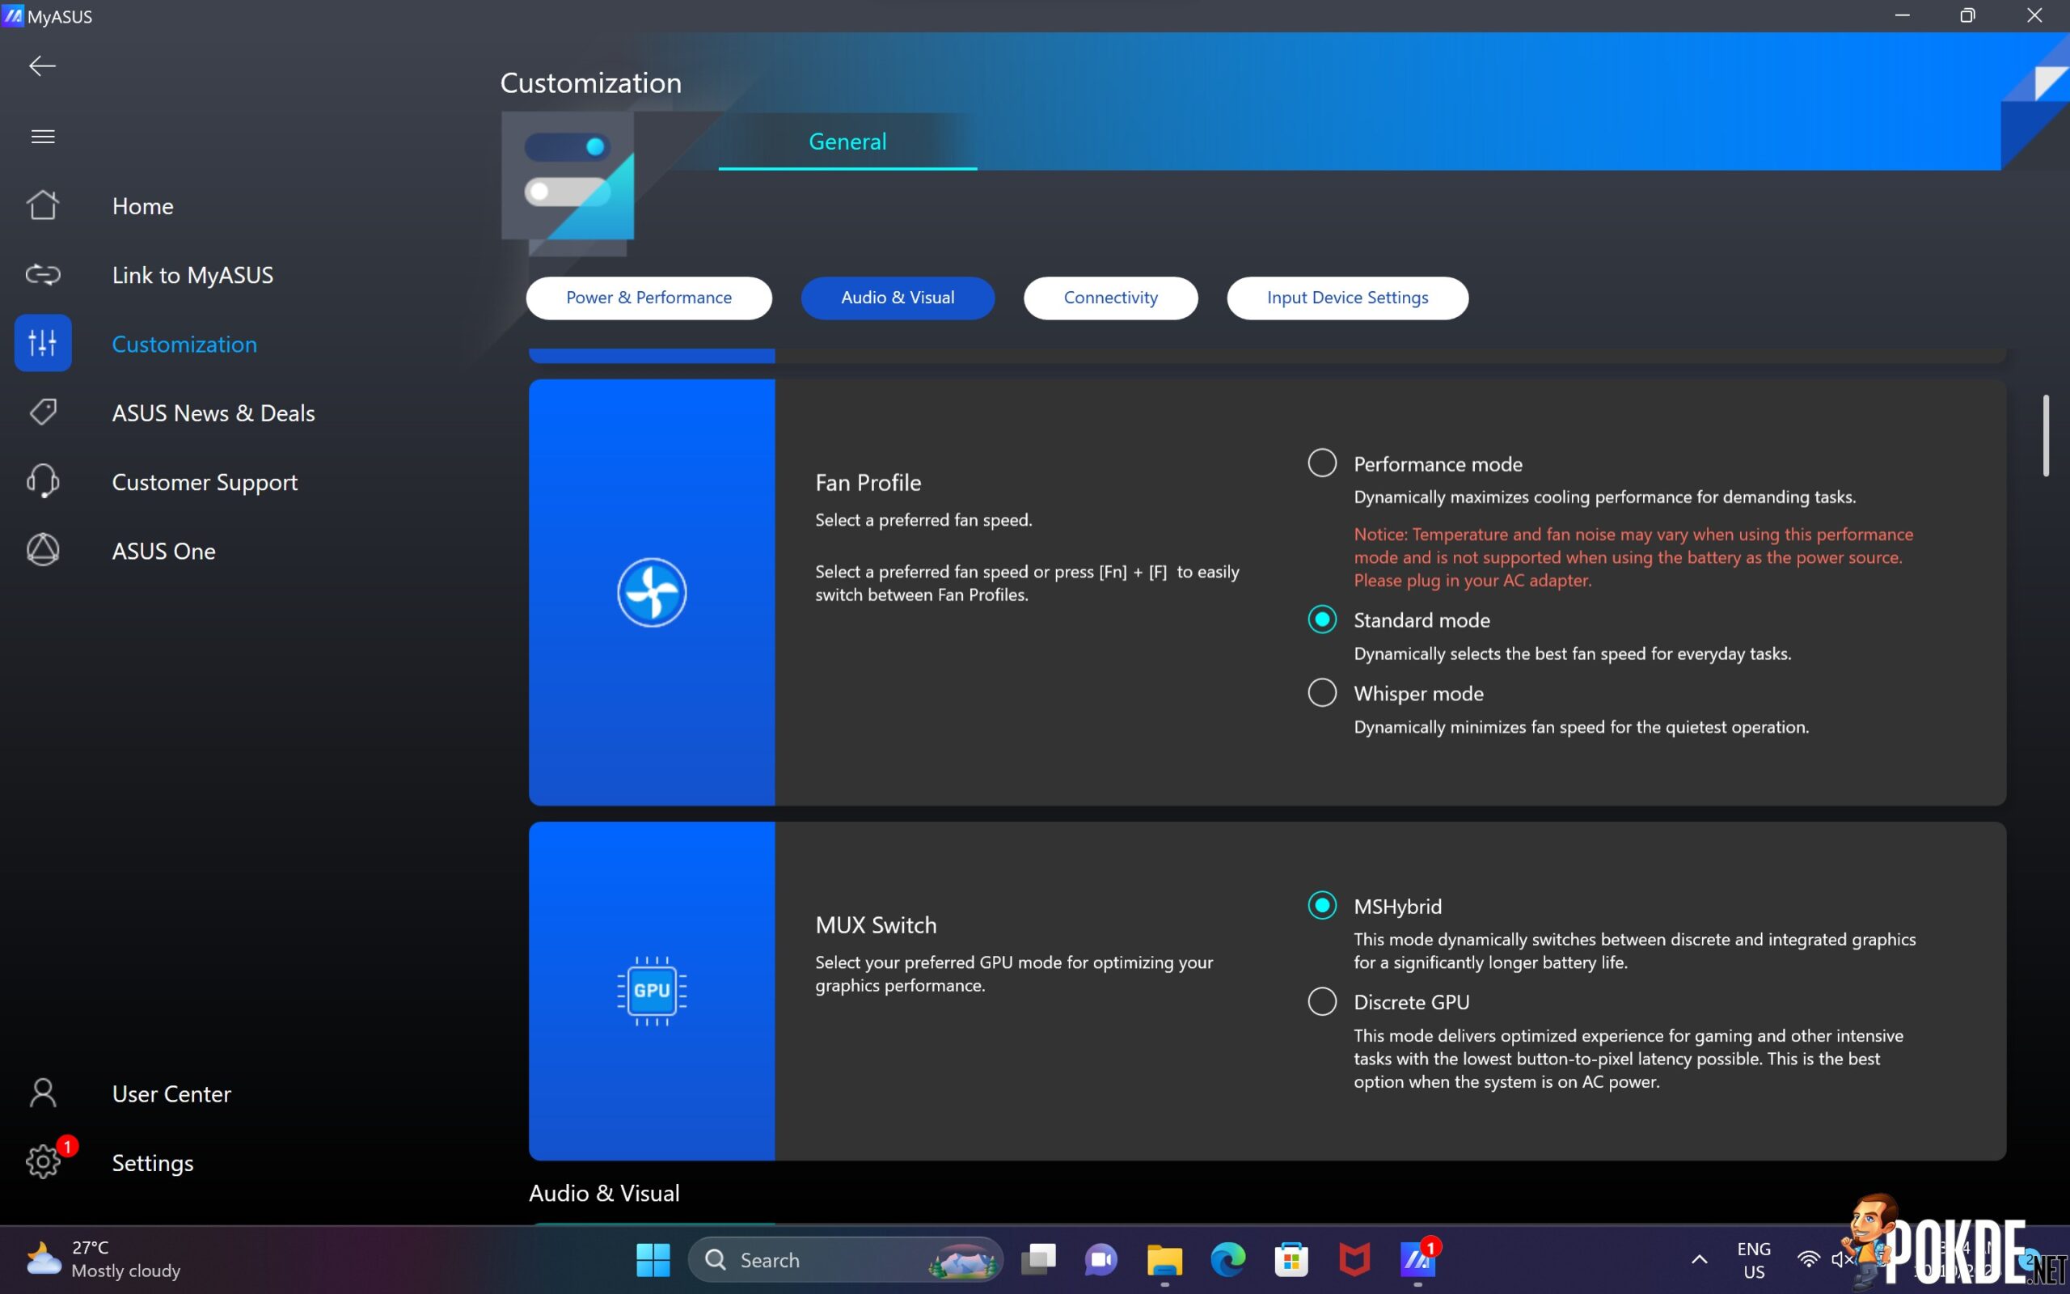Image resolution: width=2070 pixels, height=1294 pixels.
Task: Open McAfee from the taskbar
Action: click(x=1354, y=1260)
